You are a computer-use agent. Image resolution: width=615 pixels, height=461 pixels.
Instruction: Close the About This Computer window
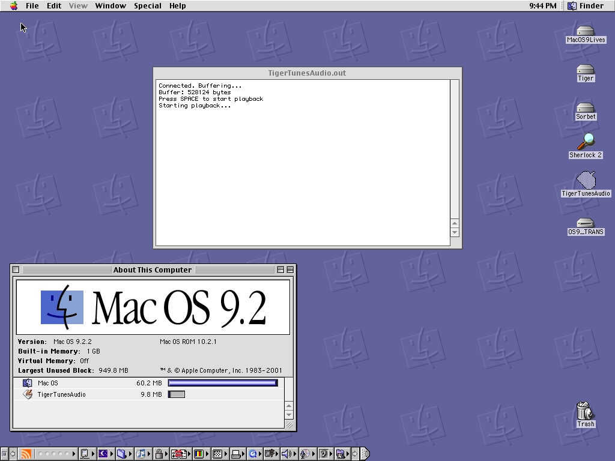(16, 270)
